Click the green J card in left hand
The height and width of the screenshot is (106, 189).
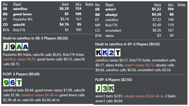pyautogui.click(x=6, y=47)
